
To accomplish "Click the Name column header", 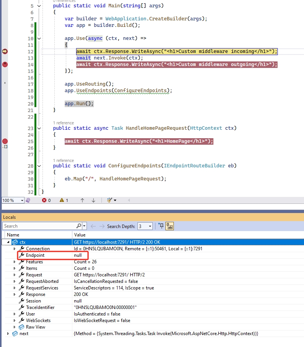I will point(13,235).
